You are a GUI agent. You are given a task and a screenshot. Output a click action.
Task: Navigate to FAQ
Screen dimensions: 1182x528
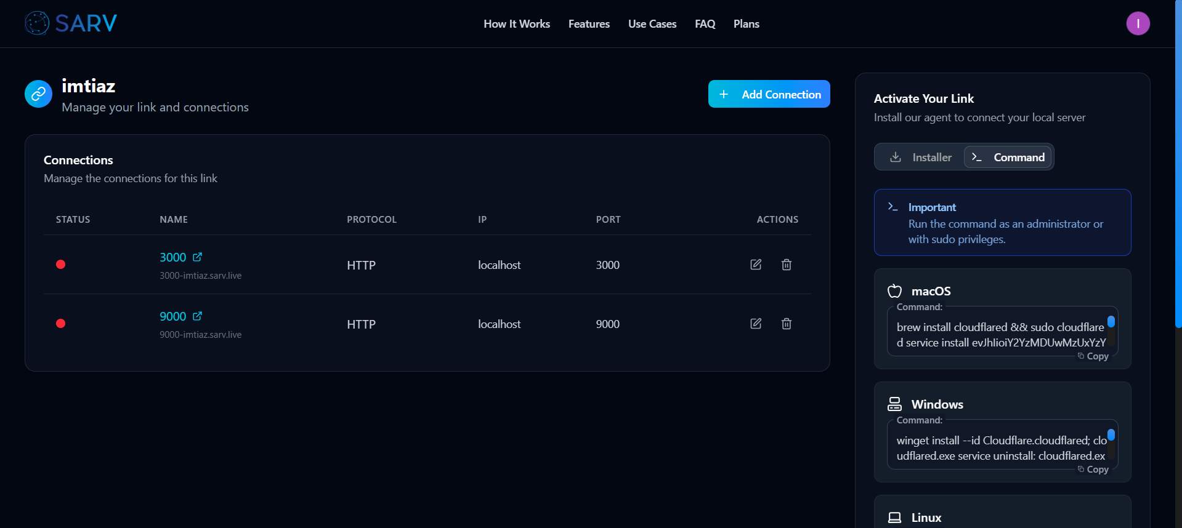coord(705,24)
